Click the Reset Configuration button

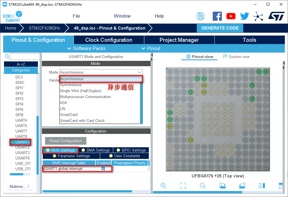click(66, 141)
